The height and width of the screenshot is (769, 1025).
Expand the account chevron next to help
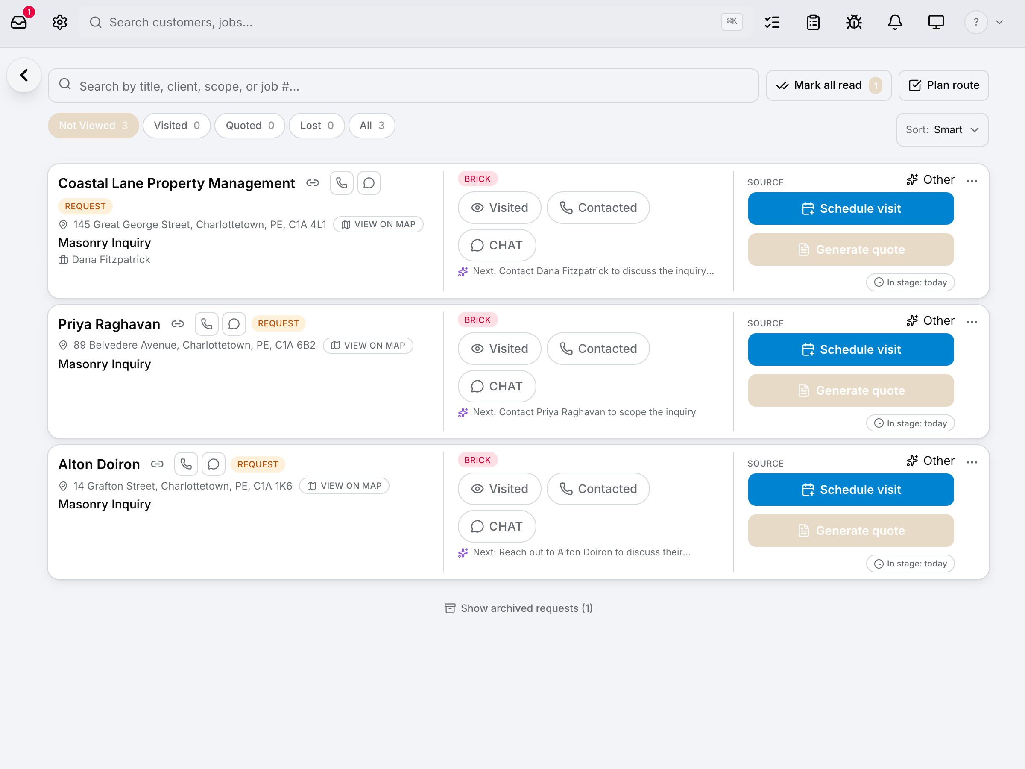999,22
